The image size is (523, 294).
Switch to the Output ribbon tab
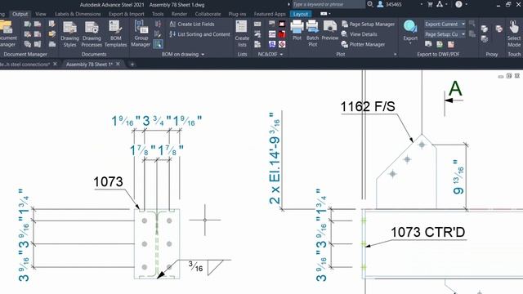click(20, 14)
